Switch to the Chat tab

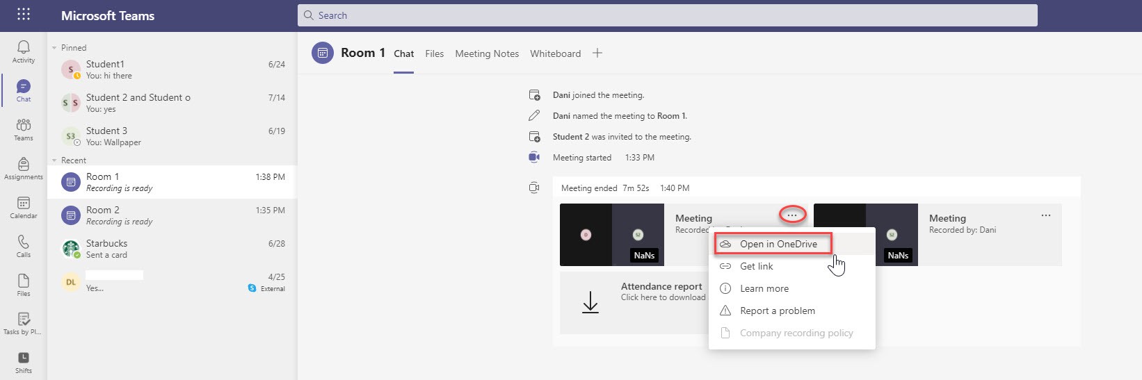pos(404,53)
